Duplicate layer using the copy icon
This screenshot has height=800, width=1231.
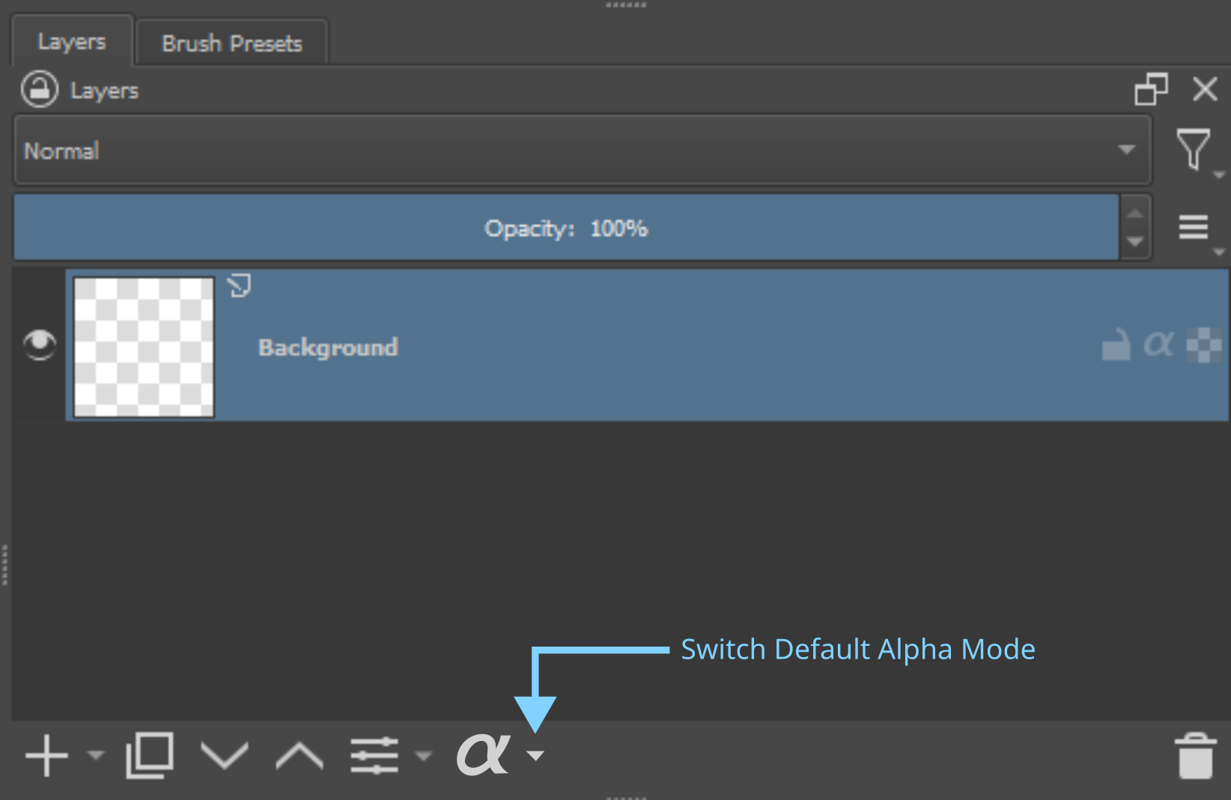(x=150, y=755)
